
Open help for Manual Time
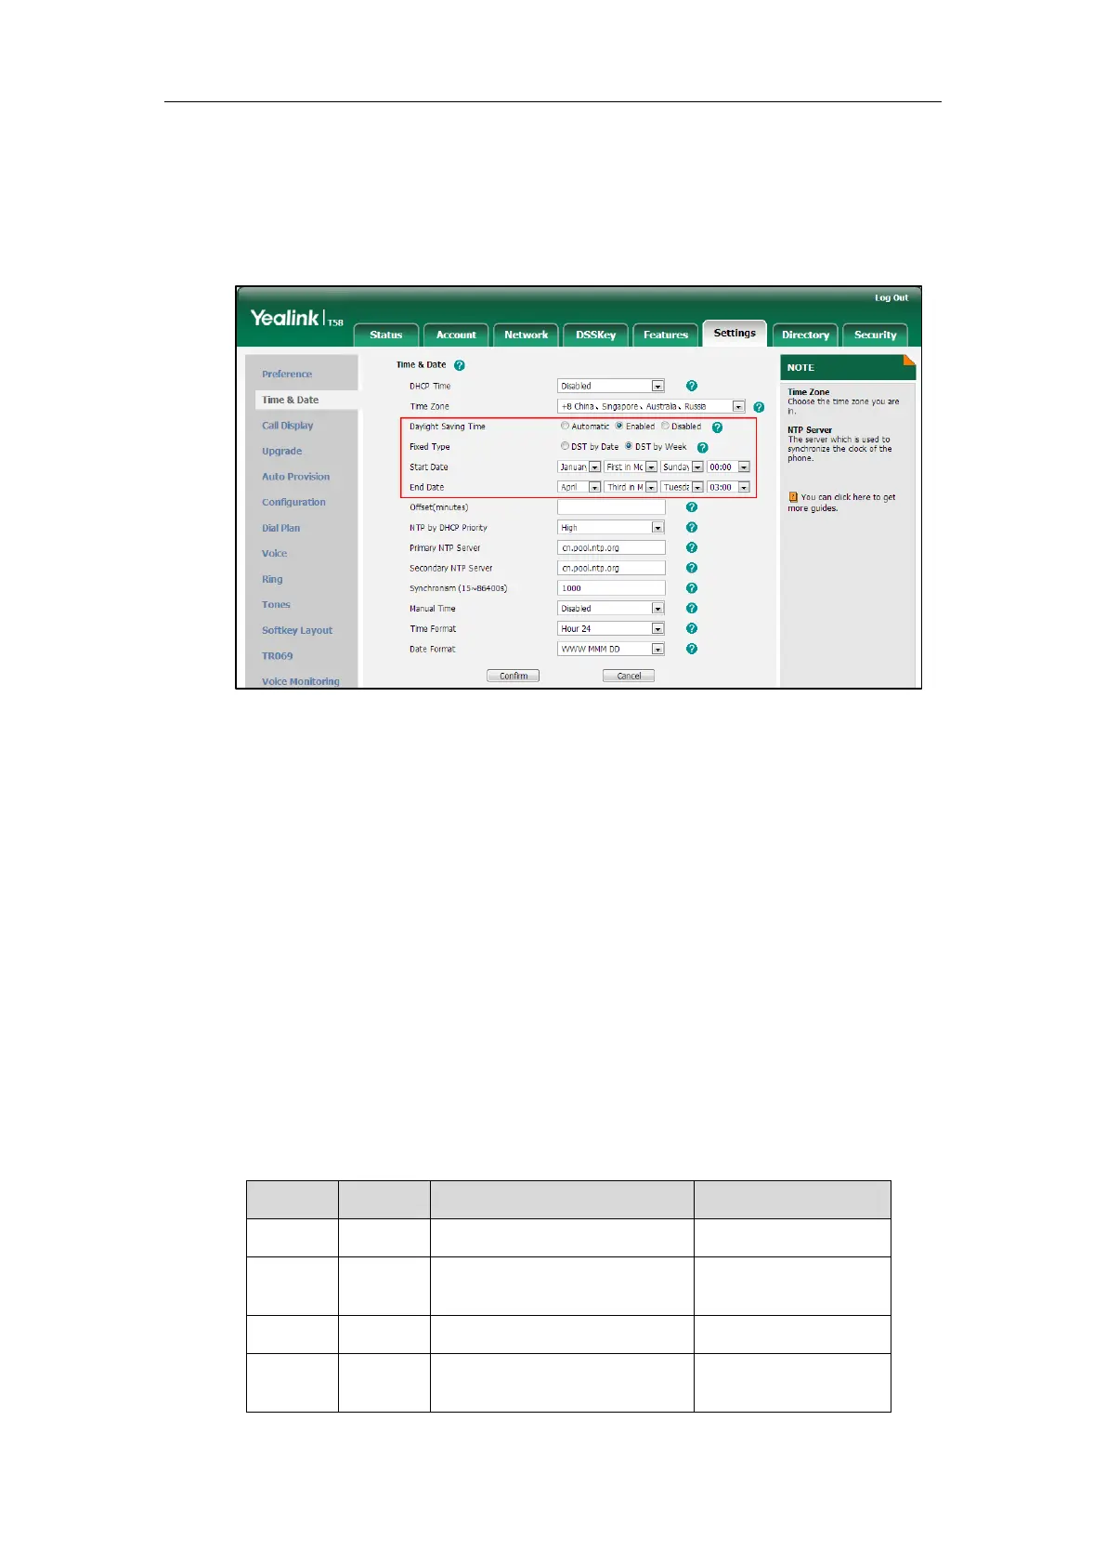tap(691, 609)
